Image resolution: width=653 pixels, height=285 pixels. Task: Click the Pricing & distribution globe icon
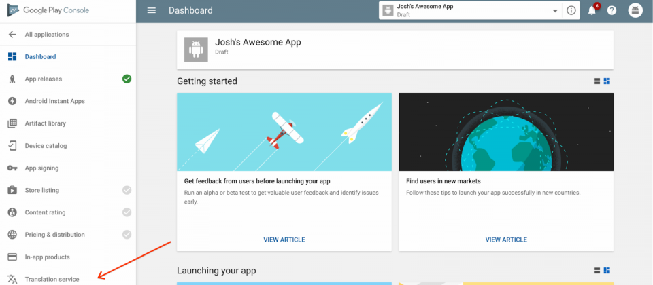(x=12, y=234)
